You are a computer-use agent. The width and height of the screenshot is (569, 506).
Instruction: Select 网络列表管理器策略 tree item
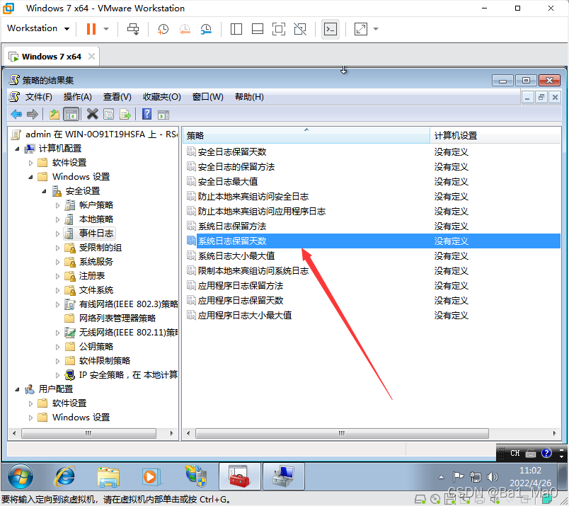point(117,318)
